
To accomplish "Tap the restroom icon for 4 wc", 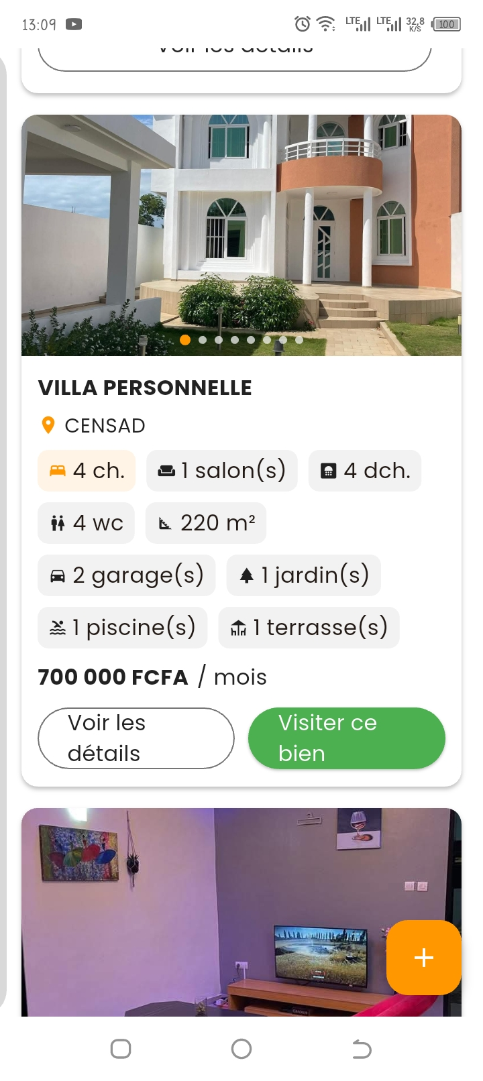I will (x=58, y=523).
